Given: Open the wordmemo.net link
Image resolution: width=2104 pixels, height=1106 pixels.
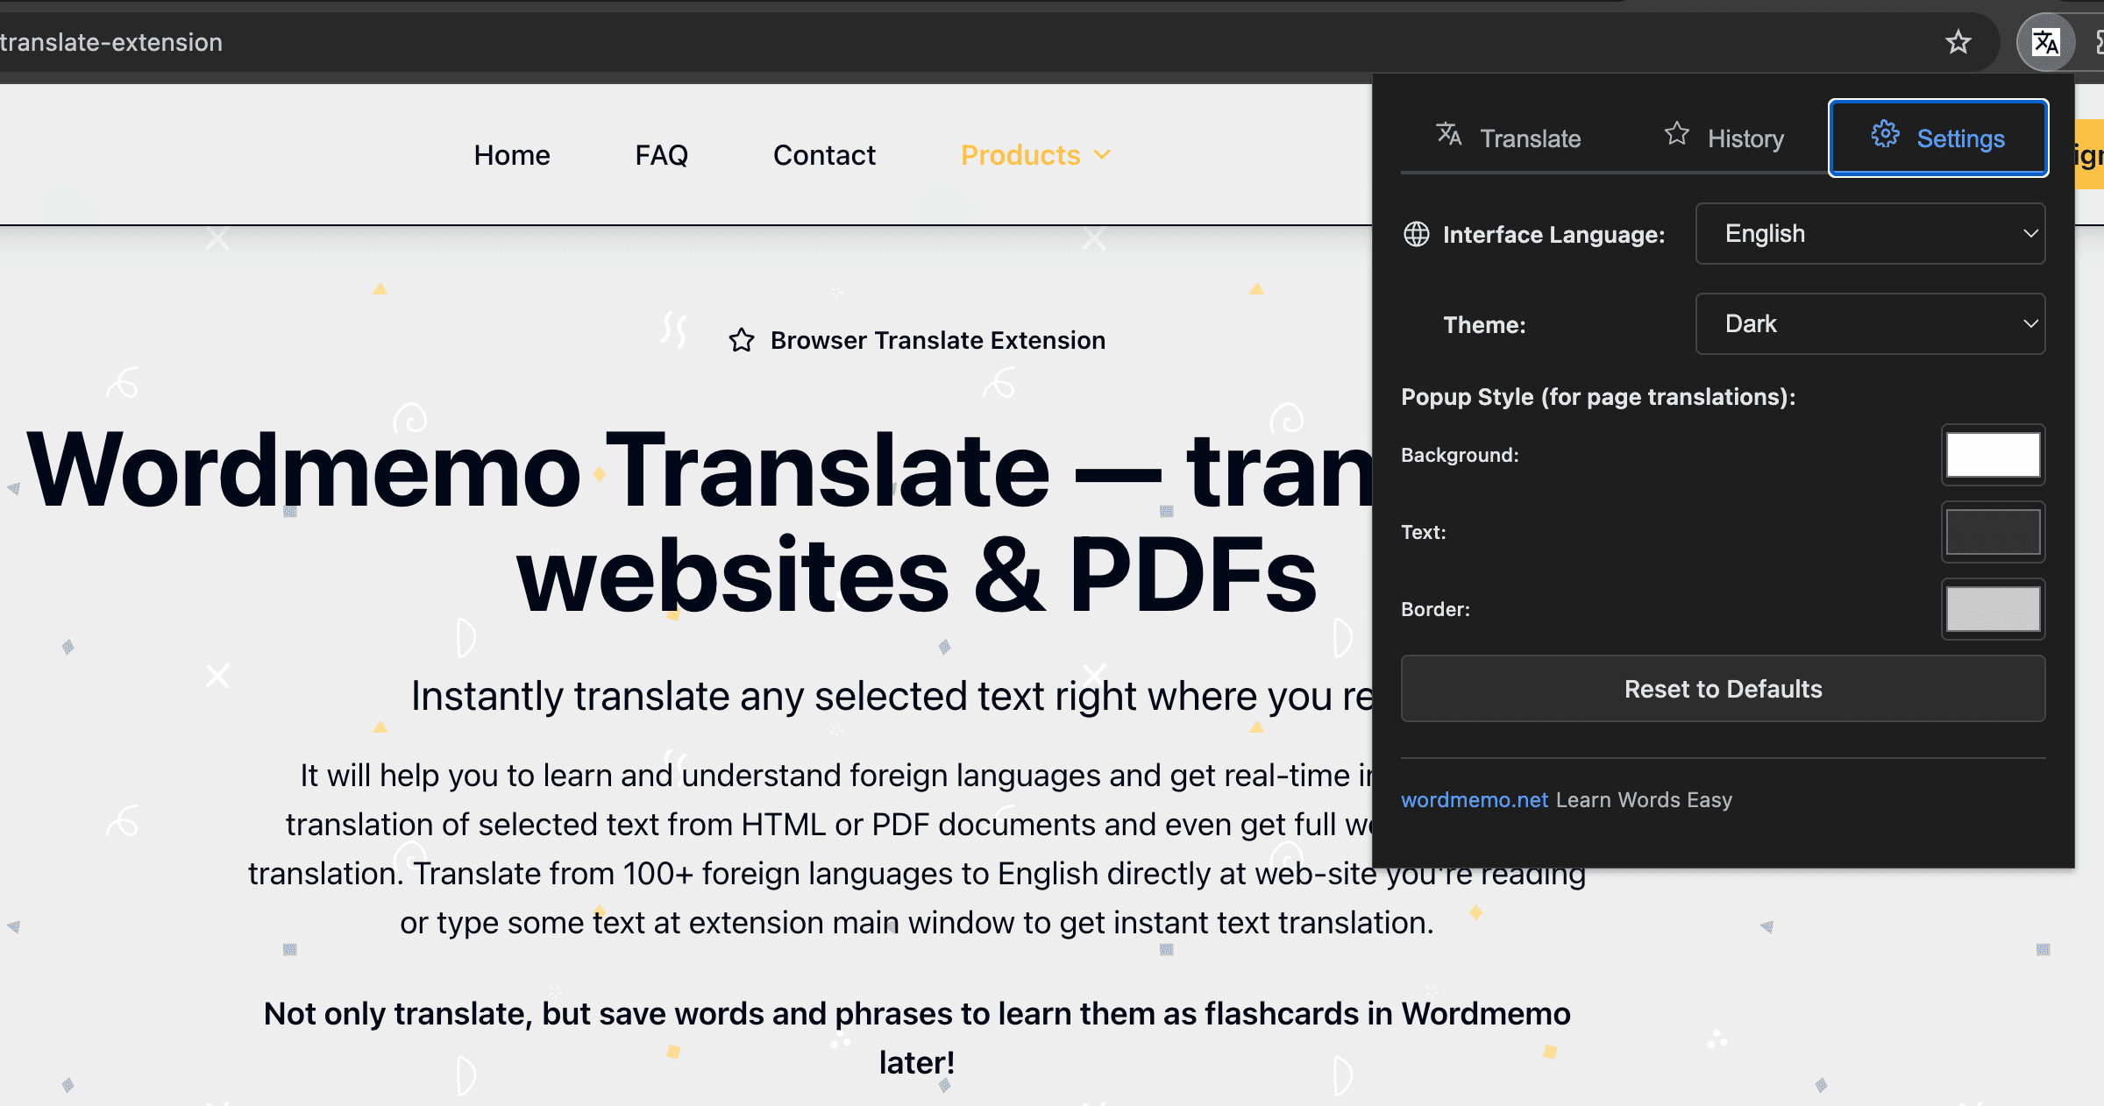Looking at the screenshot, I should coord(1474,799).
